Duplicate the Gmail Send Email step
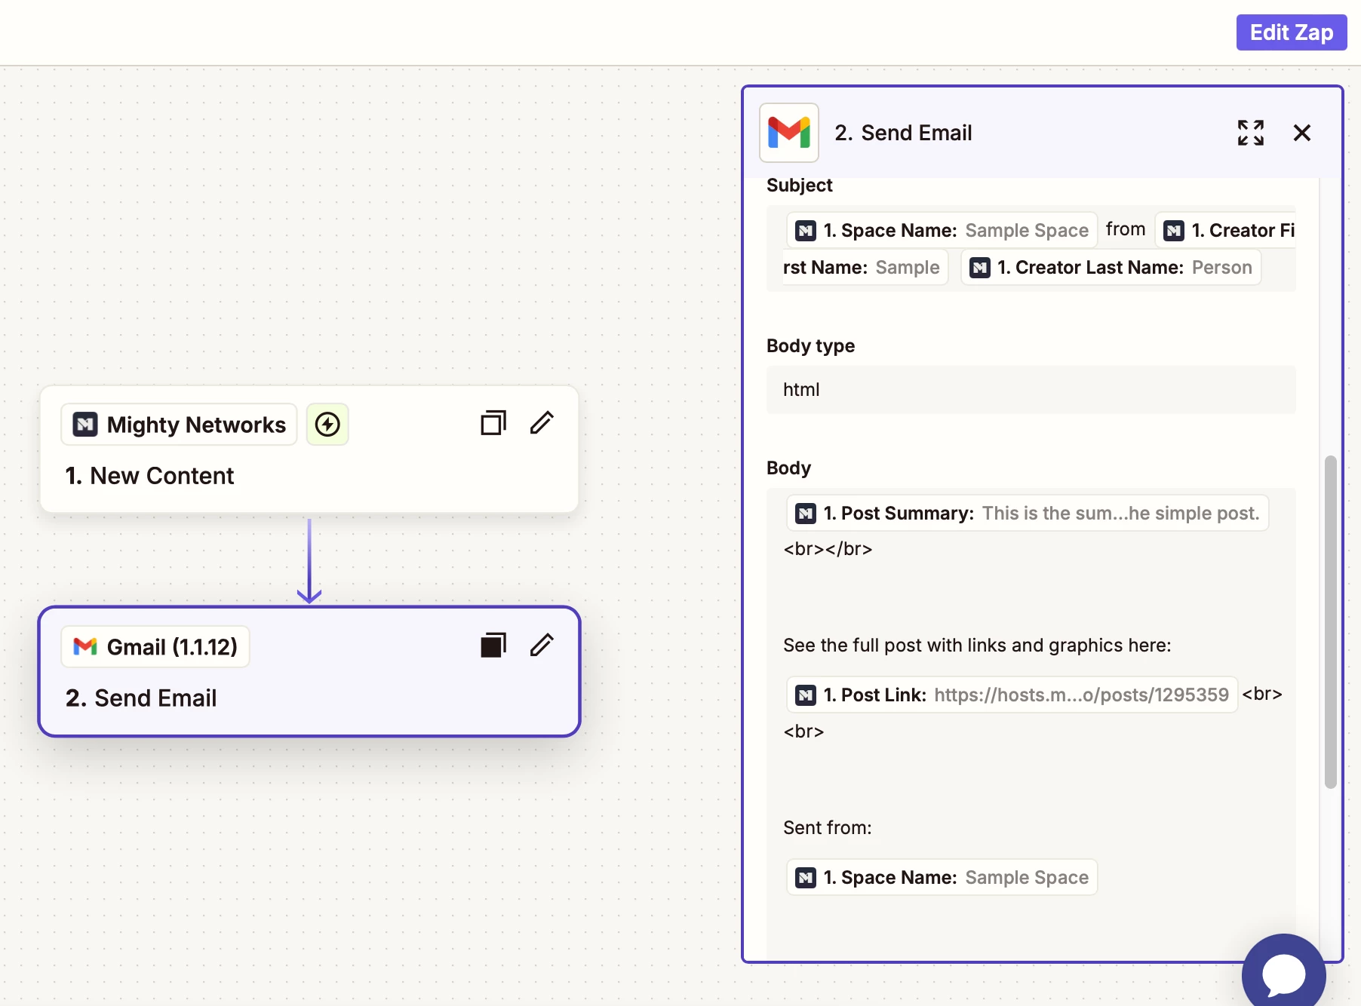Viewport: 1361px width, 1006px height. point(493,646)
